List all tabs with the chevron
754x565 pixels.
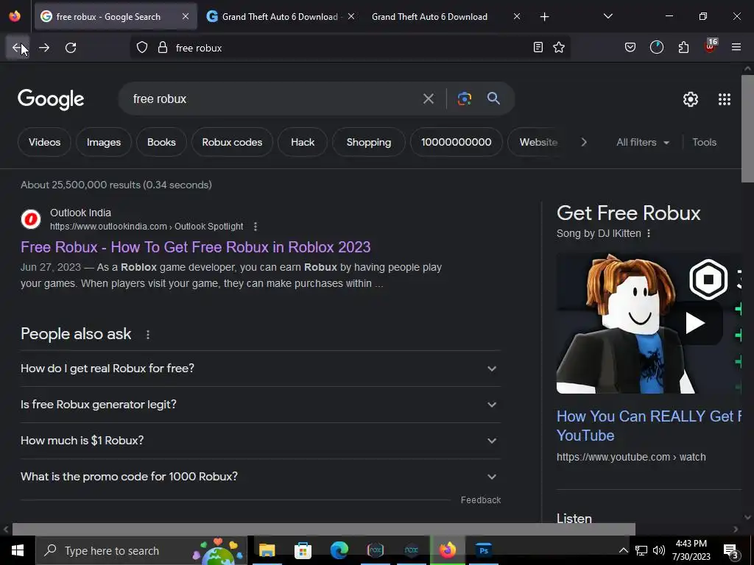(x=607, y=16)
